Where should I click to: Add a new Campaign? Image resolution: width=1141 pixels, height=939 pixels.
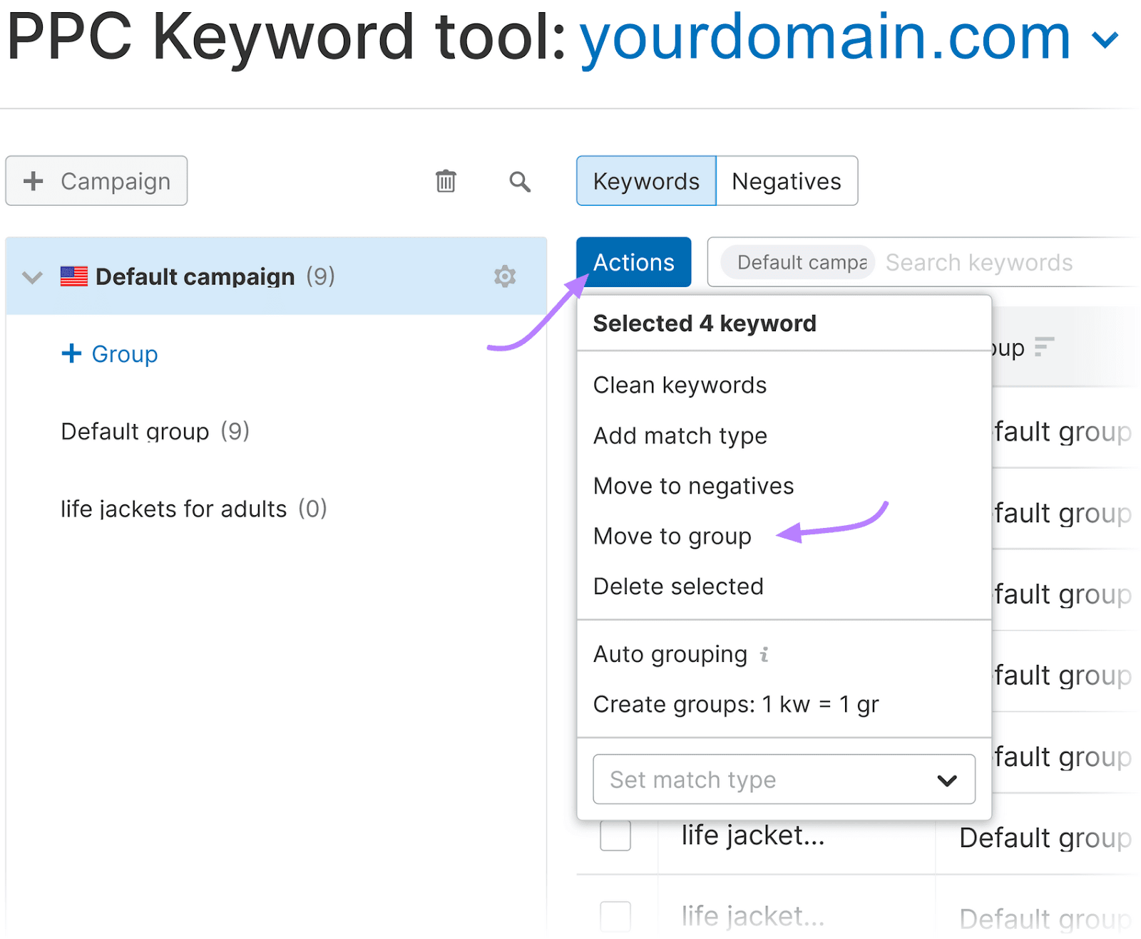click(x=97, y=181)
